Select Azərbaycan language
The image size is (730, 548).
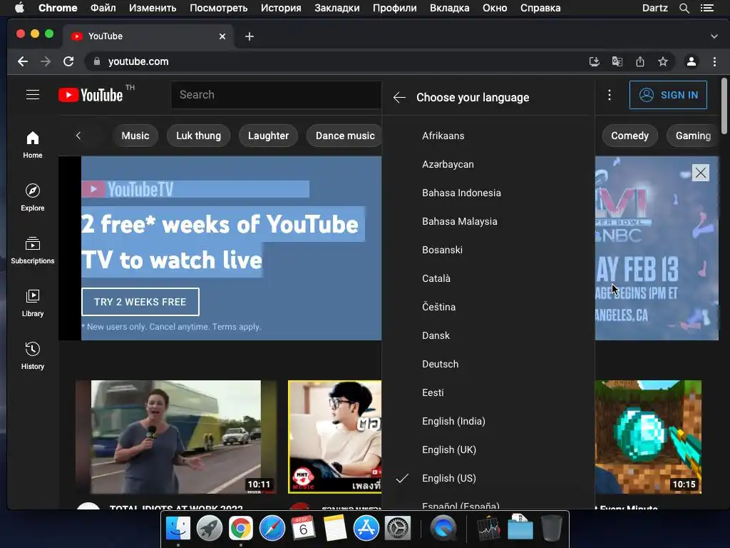point(488,164)
